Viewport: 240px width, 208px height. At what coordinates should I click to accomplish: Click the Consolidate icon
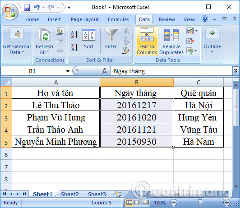pyautogui.click(x=190, y=42)
